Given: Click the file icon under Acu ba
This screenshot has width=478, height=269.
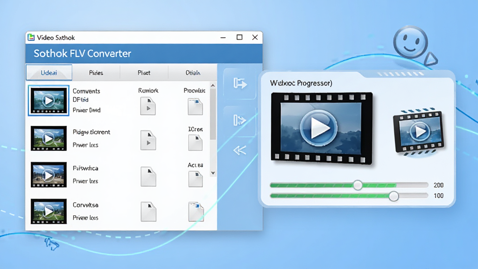Looking at the screenshot, I should [x=196, y=179].
